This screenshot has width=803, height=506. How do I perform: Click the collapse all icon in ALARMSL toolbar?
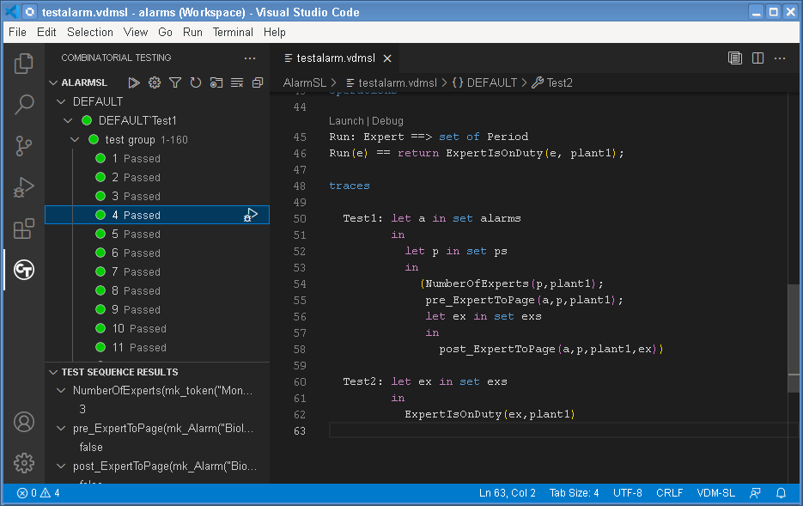[x=258, y=82]
